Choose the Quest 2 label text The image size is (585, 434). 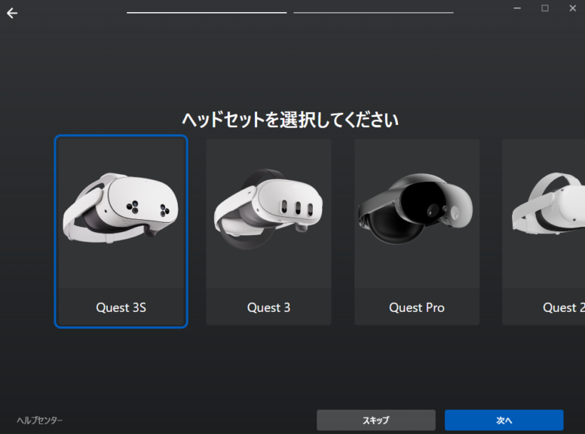pyautogui.click(x=564, y=307)
